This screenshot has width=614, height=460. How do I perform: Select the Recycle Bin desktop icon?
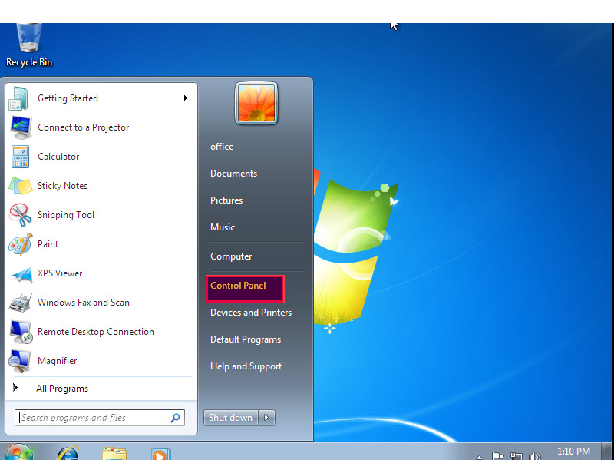click(29, 45)
